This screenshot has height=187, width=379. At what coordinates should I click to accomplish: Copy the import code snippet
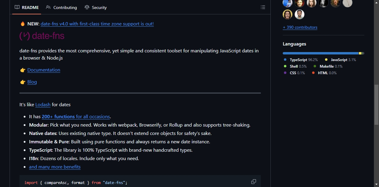point(254,182)
